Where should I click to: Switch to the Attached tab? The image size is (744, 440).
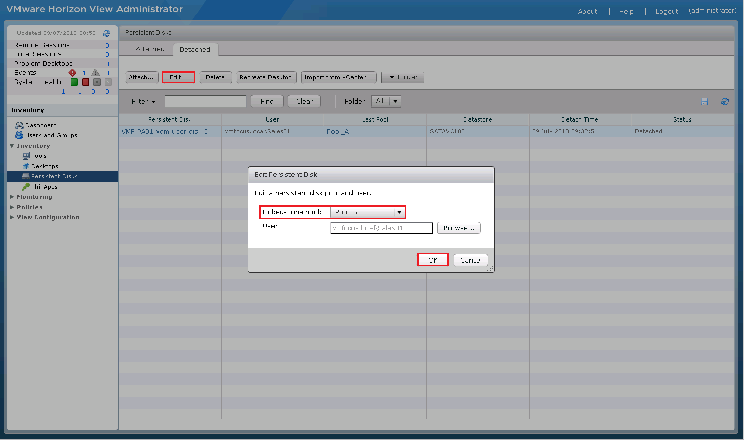point(150,49)
